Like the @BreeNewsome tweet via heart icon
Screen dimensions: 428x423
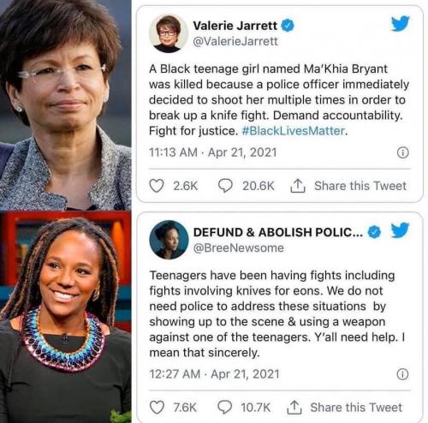(x=157, y=408)
